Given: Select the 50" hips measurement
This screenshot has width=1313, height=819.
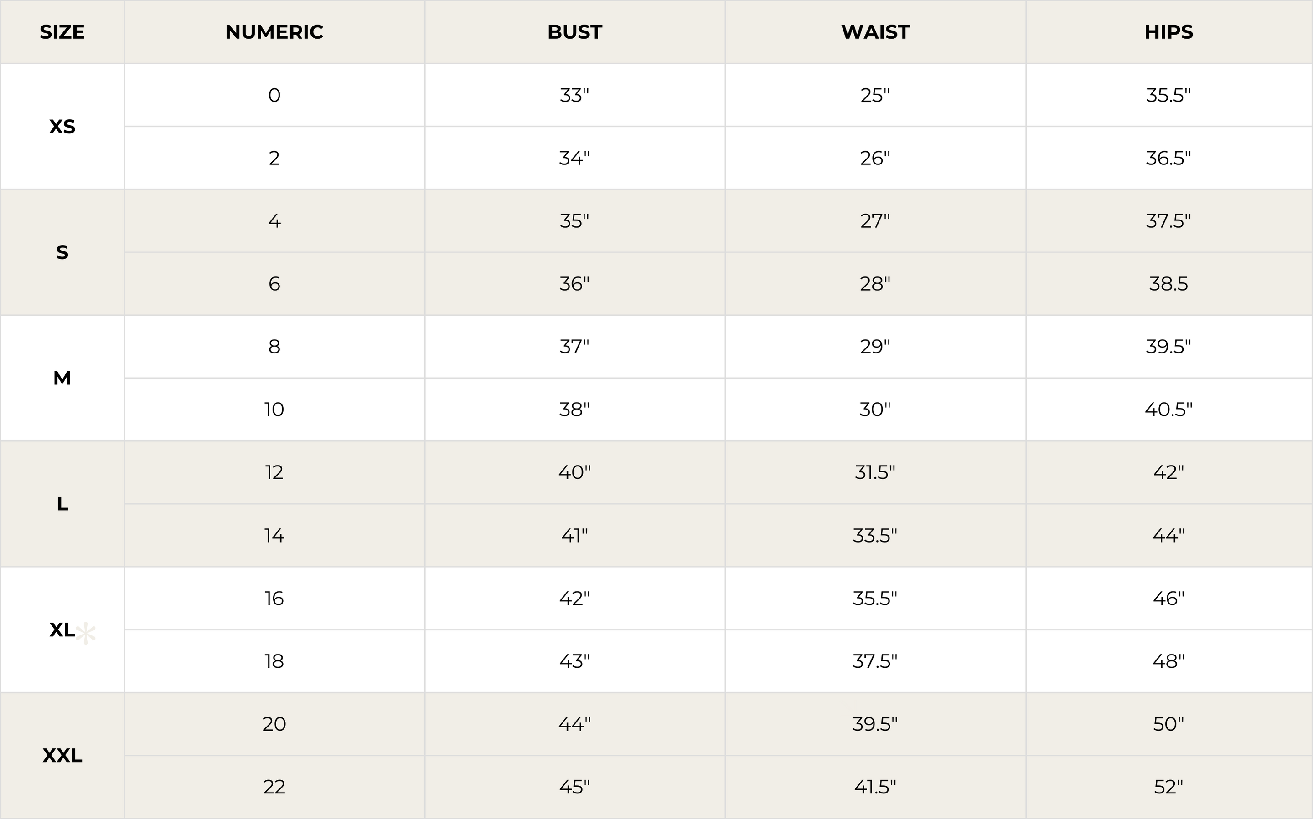Looking at the screenshot, I should (1168, 724).
